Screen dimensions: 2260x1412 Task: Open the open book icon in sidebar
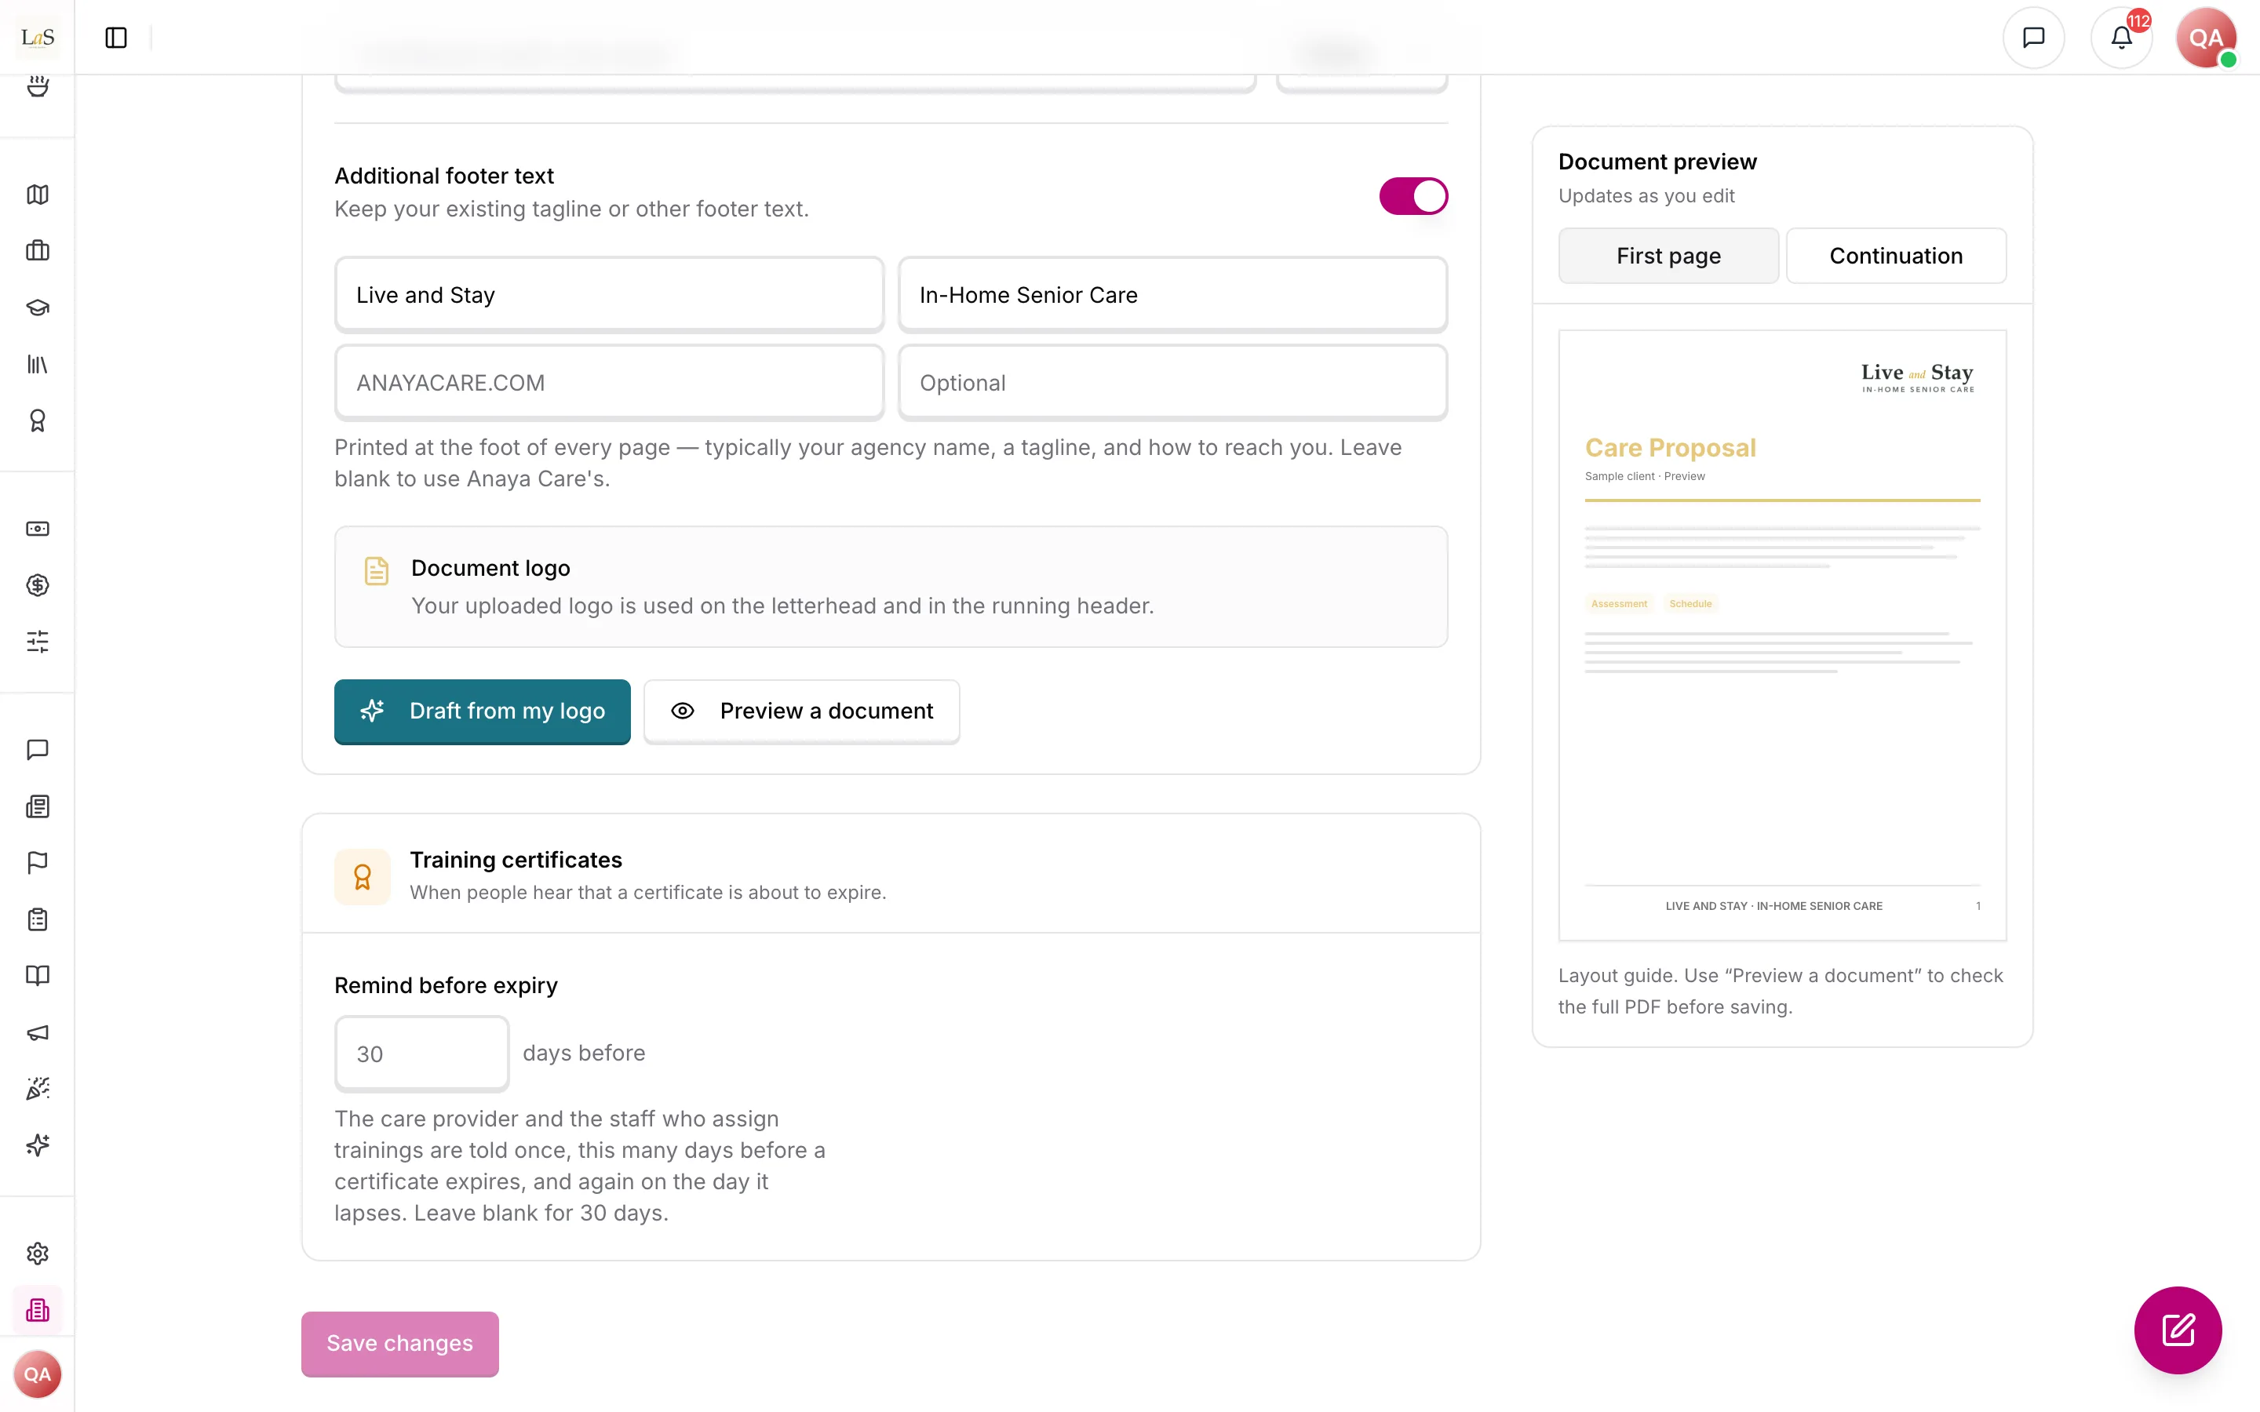(x=38, y=976)
